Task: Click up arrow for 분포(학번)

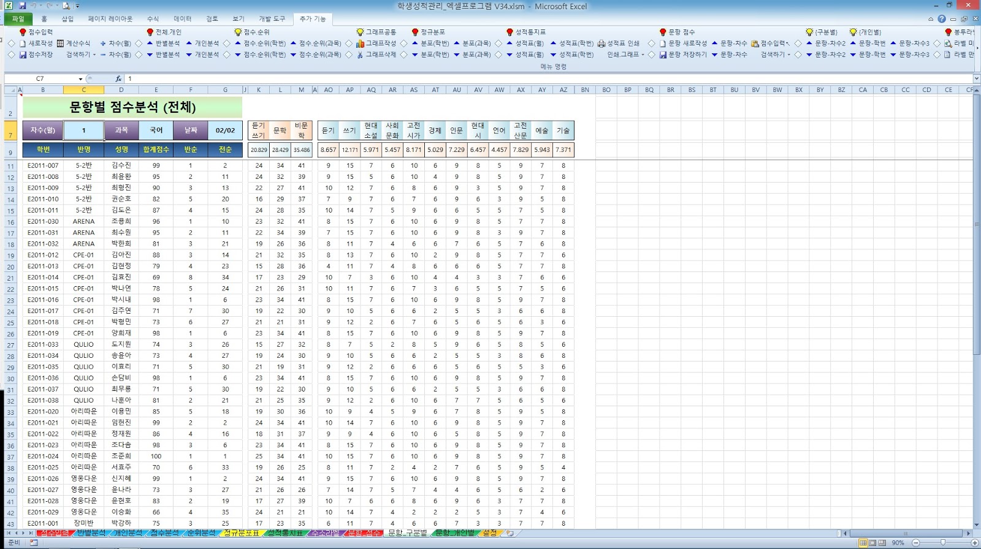Action: 415,44
